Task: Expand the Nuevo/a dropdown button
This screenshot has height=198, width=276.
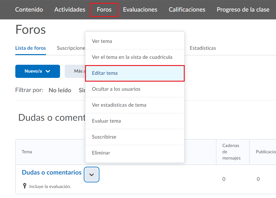Action: [38, 71]
